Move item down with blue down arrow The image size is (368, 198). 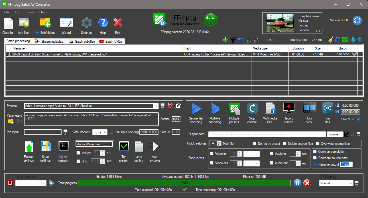click(x=353, y=40)
